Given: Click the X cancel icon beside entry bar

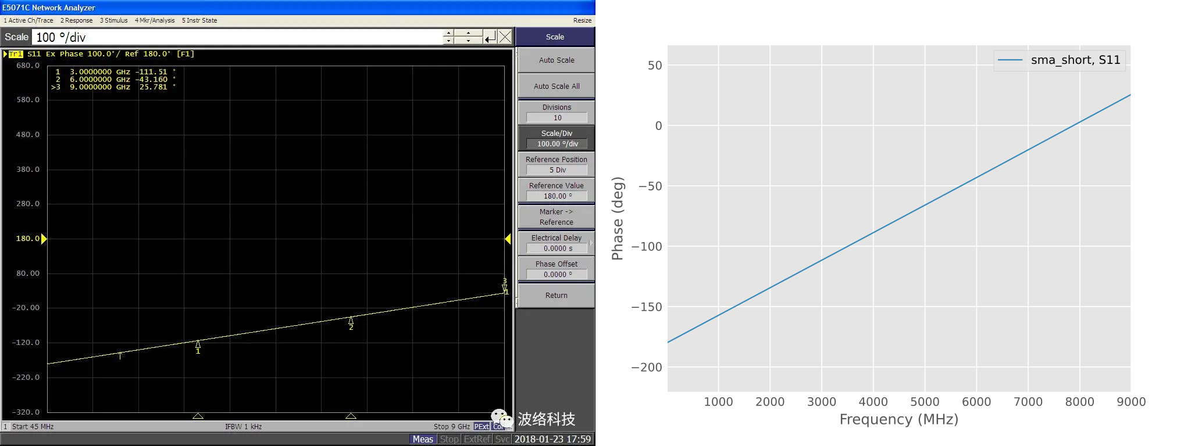Looking at the screenshot, I should 505,37.
